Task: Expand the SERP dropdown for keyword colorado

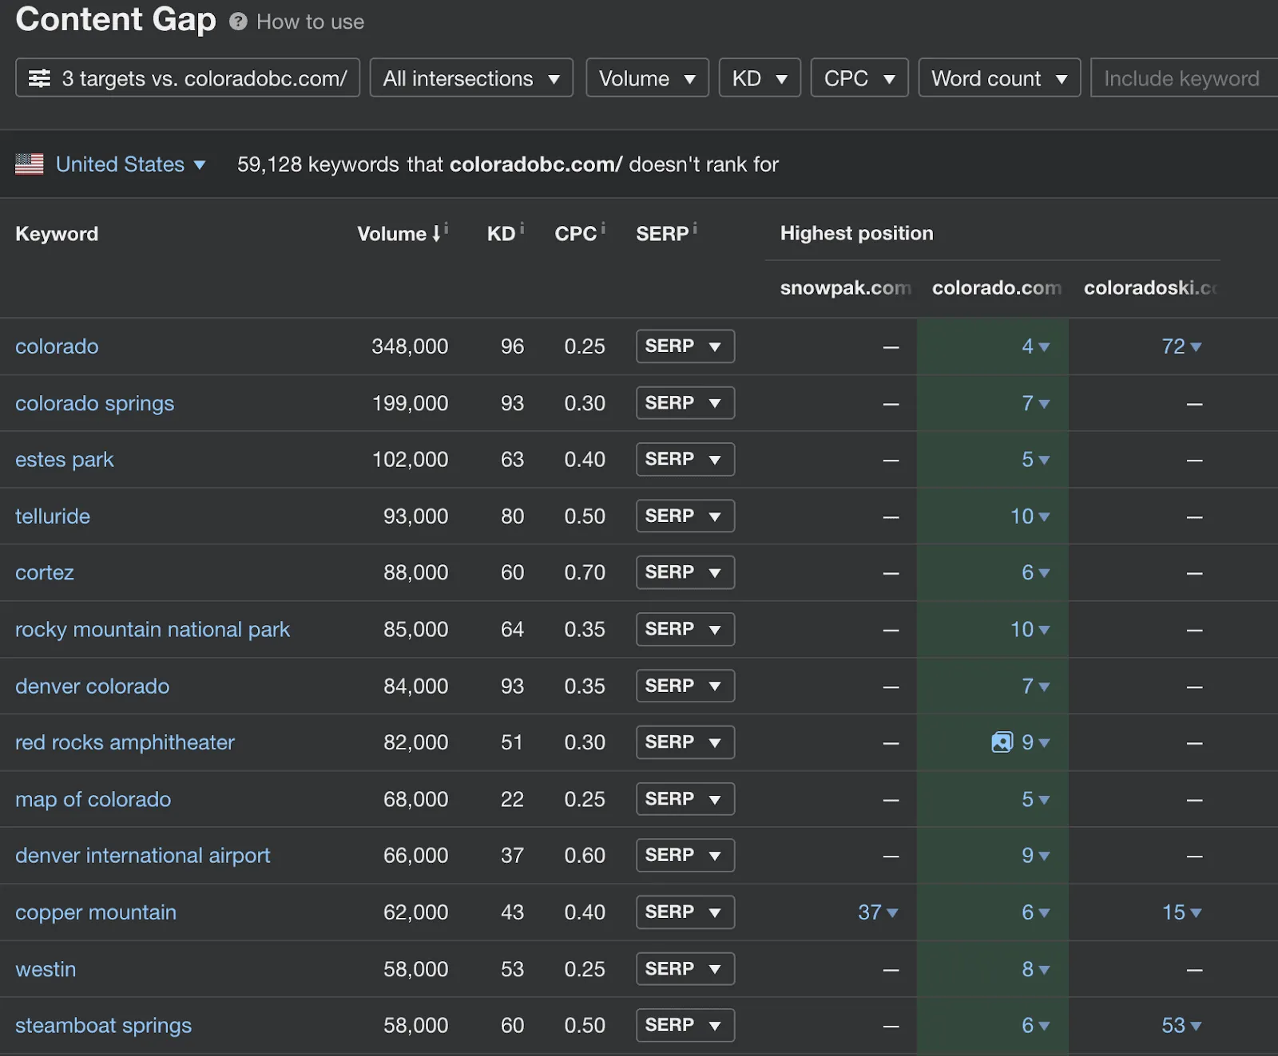Action: (x=685, y=346)
